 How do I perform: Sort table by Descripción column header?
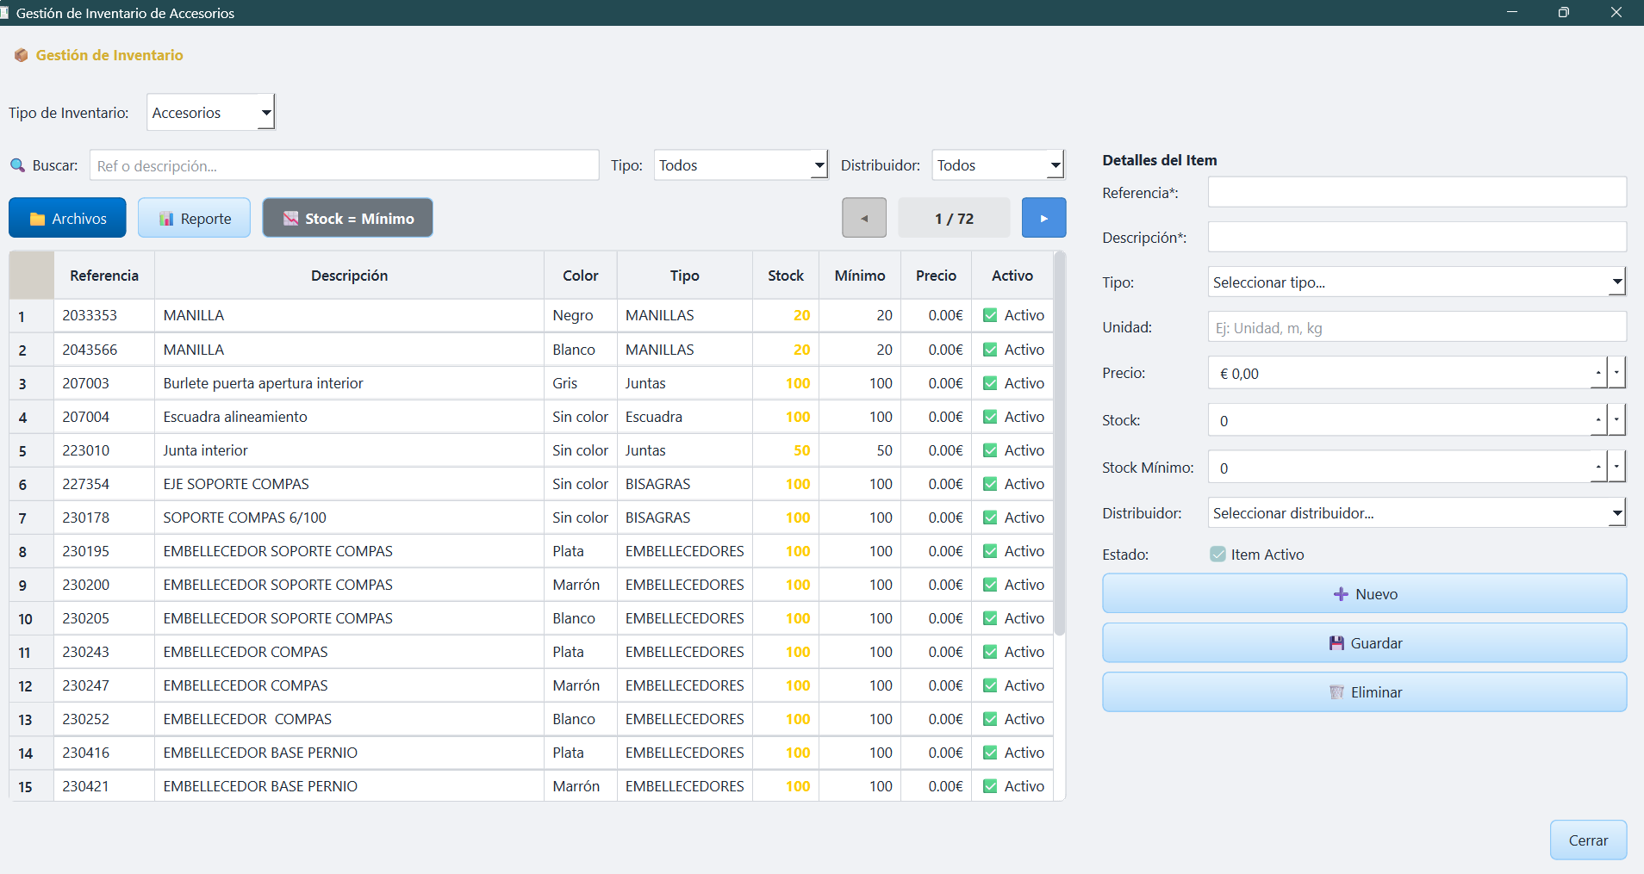[x=349, y=276]
